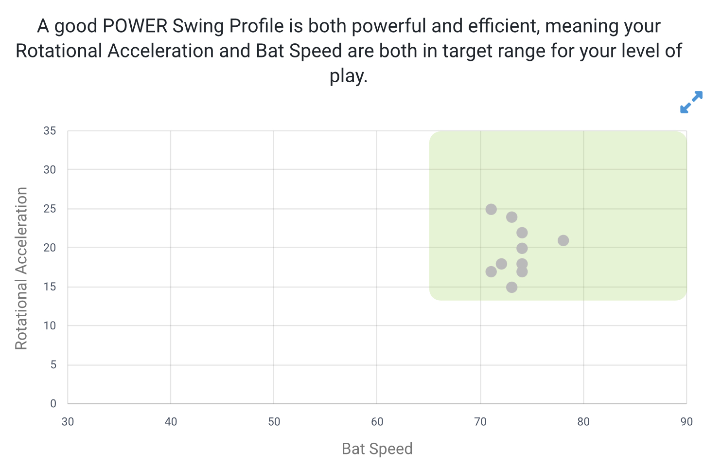Select data point at bat speed 74, acceleration 17
This screenshot has height=470, width=721.
coord(522,271)
